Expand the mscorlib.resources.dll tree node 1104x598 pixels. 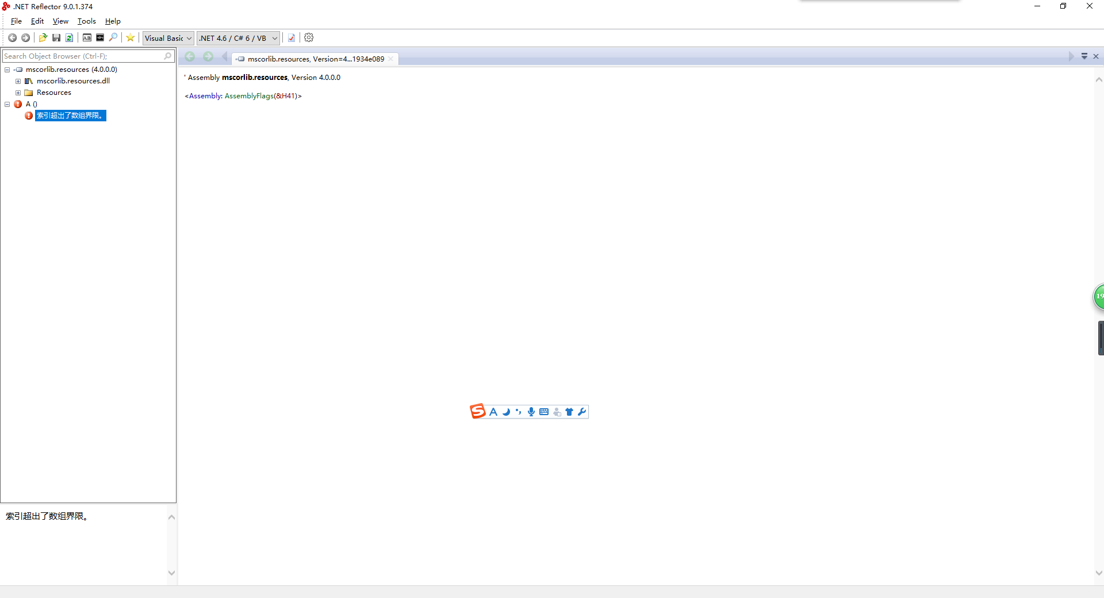tap(18, 81)
